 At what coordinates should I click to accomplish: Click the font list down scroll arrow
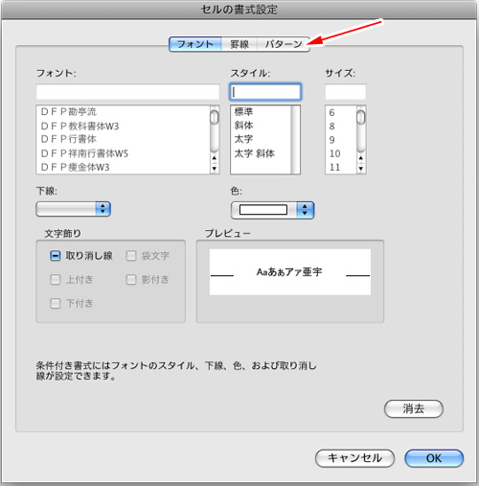[x=215, y=169]
